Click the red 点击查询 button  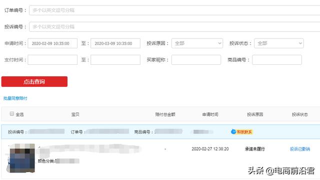click(34, 82)
